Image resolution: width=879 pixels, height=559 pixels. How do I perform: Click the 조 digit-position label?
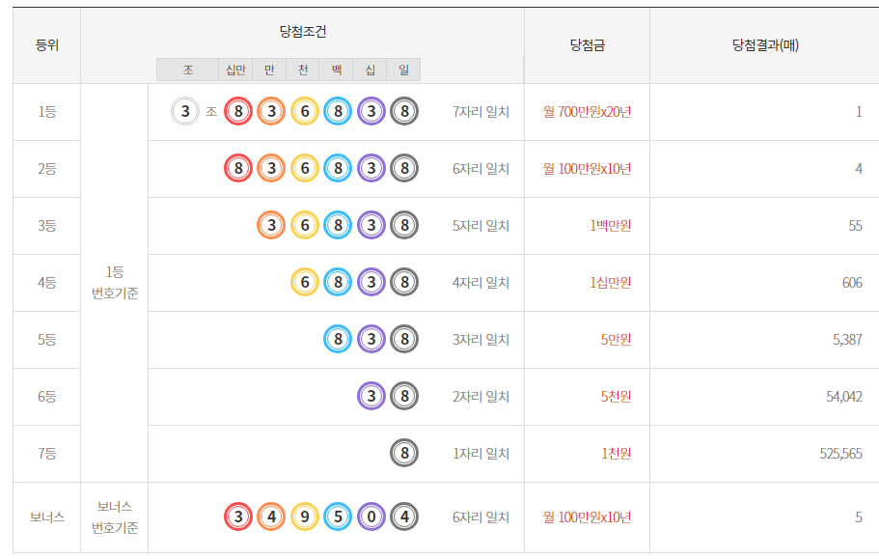[x=188, y=70]
